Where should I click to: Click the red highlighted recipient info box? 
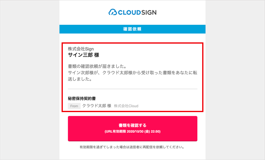[x=132, y=77]
